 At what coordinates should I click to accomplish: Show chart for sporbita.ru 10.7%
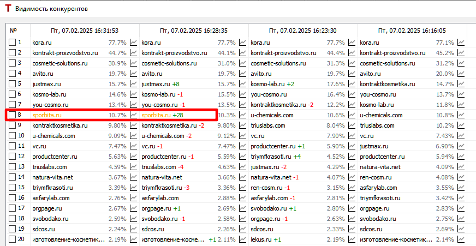click(x=134, y=115)
